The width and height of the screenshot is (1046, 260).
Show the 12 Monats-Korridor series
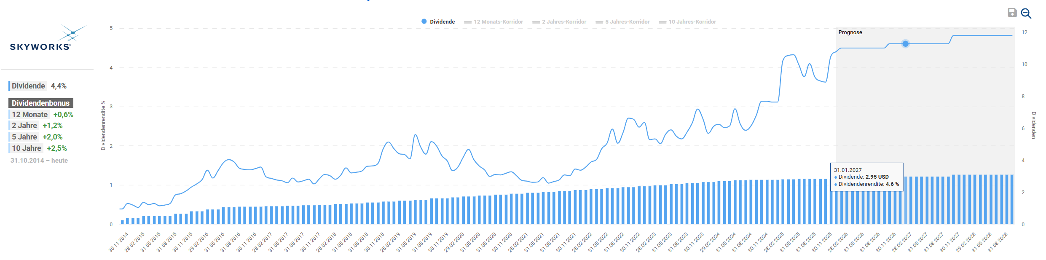[x=498, y=22]
